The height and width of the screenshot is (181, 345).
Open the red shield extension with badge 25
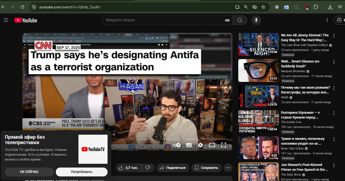coord(306,7)
